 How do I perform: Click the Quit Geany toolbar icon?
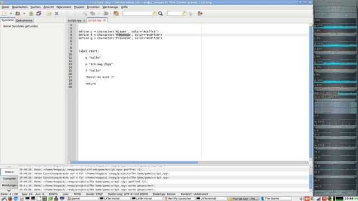click(200, 13)
